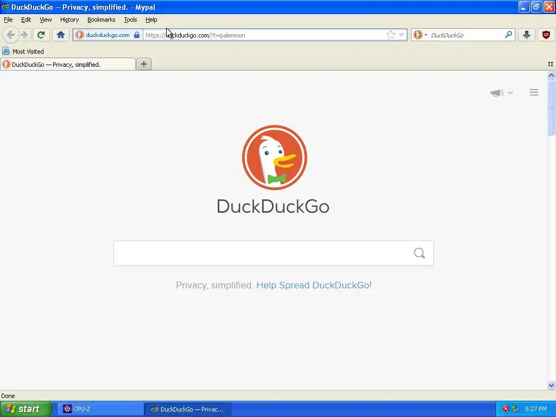Open the Bookmarks menu
The image size is (556, 417).
(102, 20)
